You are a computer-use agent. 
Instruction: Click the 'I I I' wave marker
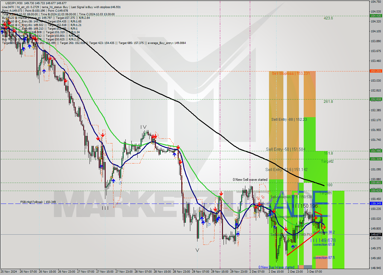(105, 208)
